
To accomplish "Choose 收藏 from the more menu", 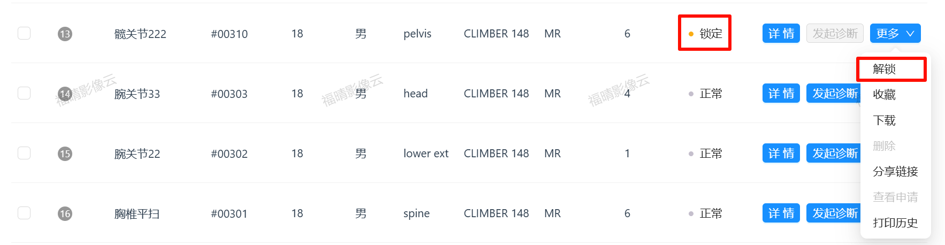I will pos(884,95).
